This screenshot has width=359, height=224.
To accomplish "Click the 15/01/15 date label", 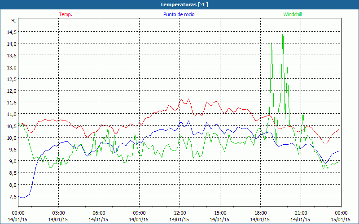I will click(x=341, y=220).
